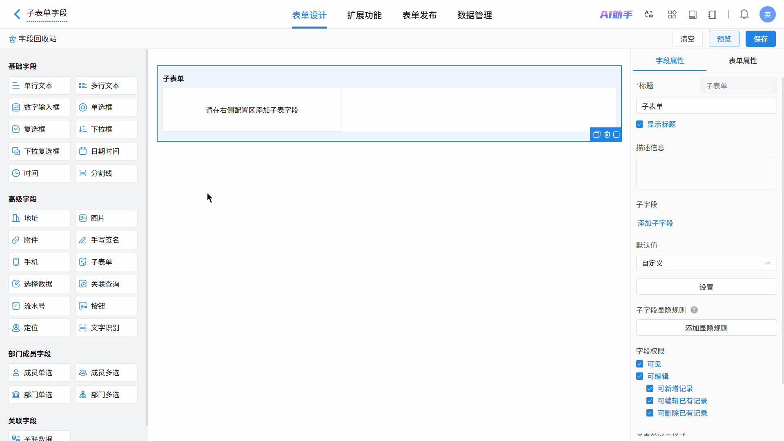Image resolution: width=784 pixels, height=441 pixels.
Task: Open the language translation icon
Action: (649, 15)
